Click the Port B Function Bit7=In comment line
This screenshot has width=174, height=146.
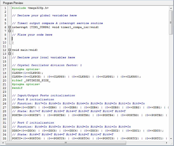[x=78, y=103]
